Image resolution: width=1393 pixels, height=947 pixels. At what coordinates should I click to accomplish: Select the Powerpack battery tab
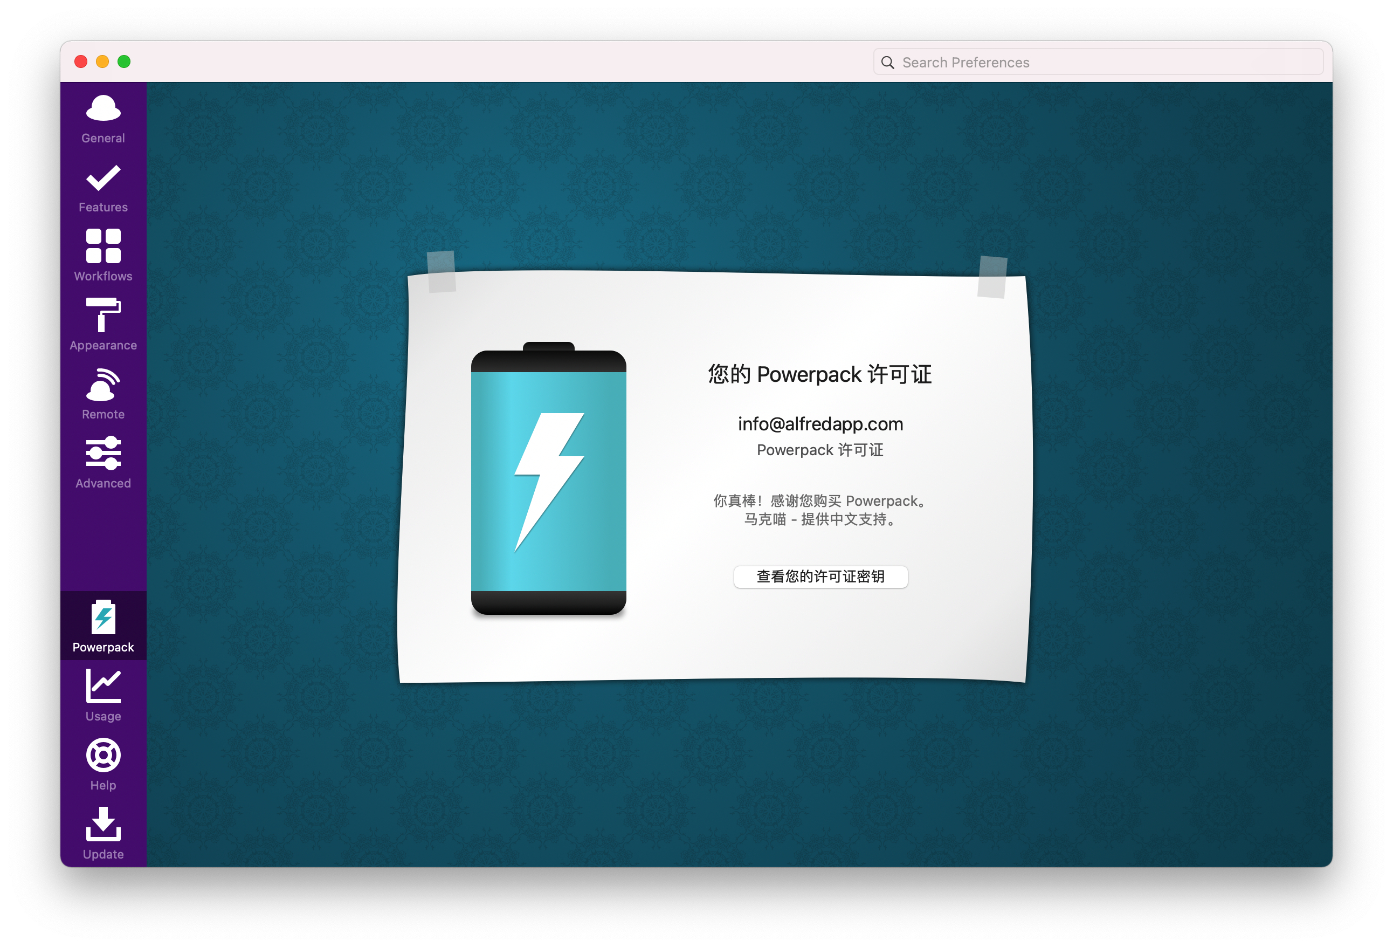pos(103,626)
